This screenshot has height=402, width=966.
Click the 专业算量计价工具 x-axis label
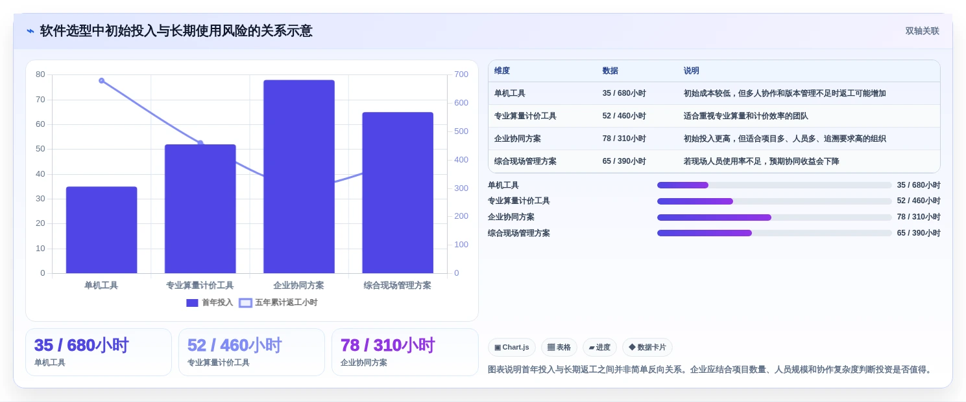(x=200, y=285)
